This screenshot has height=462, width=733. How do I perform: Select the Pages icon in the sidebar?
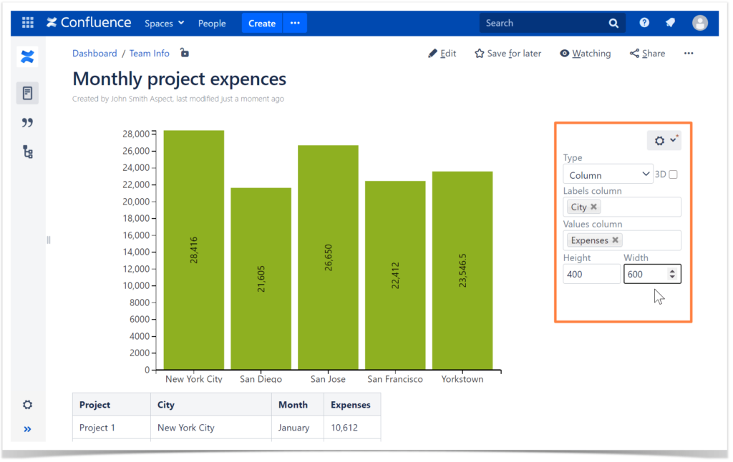(28, 92)
